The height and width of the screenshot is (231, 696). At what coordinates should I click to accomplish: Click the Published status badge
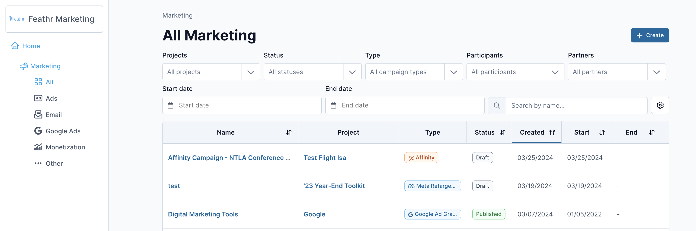coord(489,214)
